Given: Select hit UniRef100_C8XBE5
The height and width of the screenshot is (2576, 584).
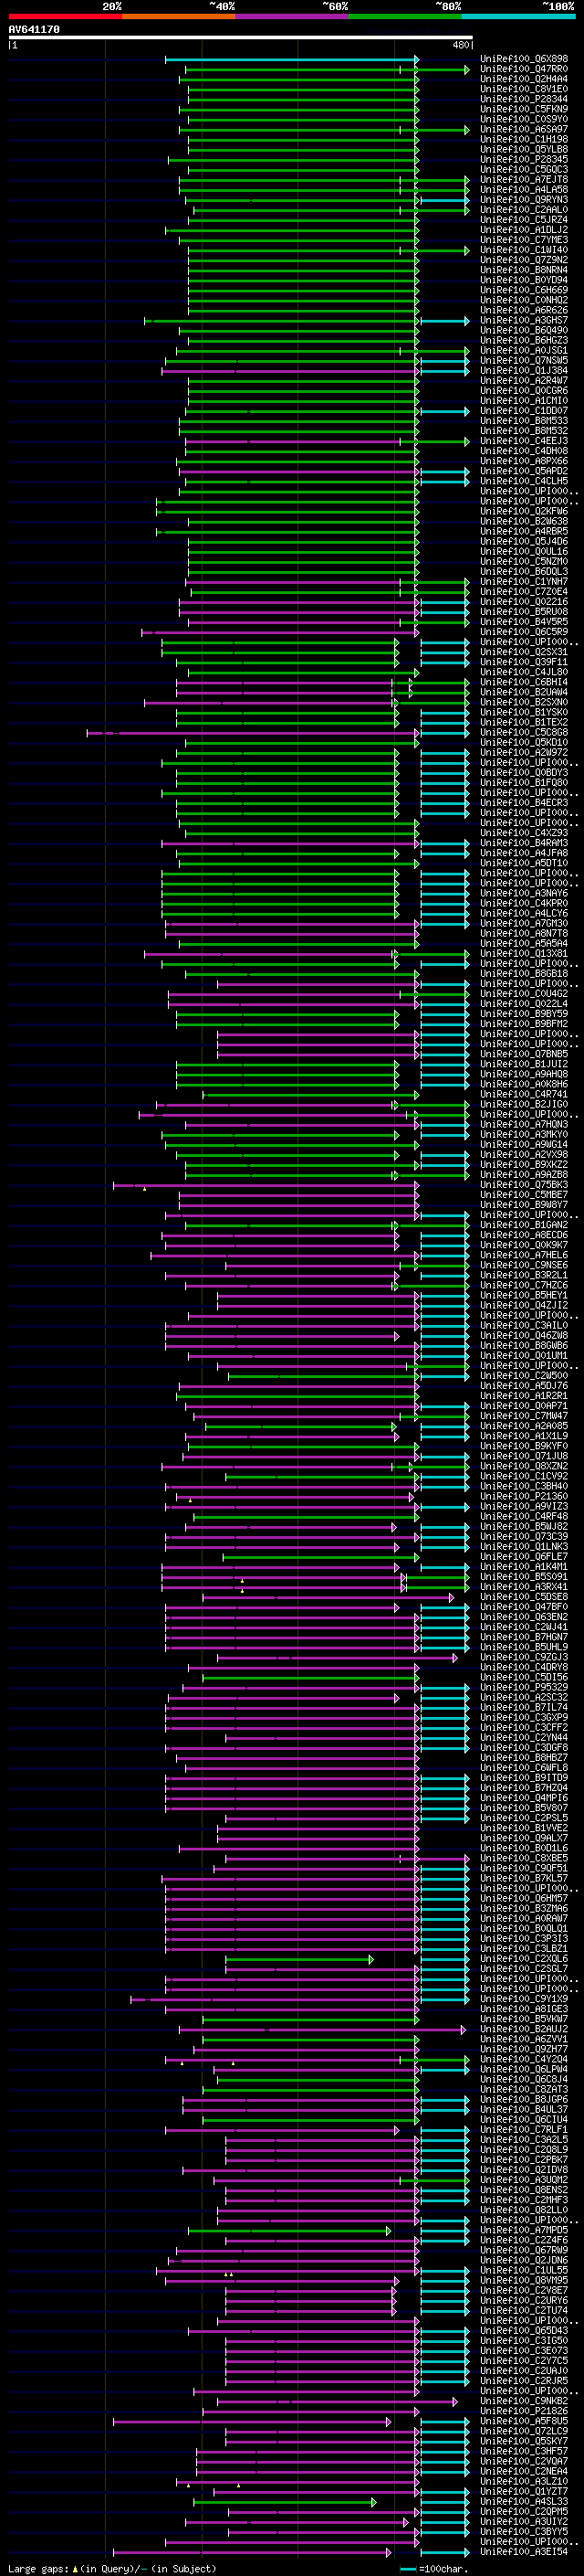Looking at the screenshot, I should (524, 1858).
